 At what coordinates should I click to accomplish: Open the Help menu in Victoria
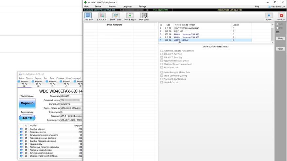click(257, 7)
